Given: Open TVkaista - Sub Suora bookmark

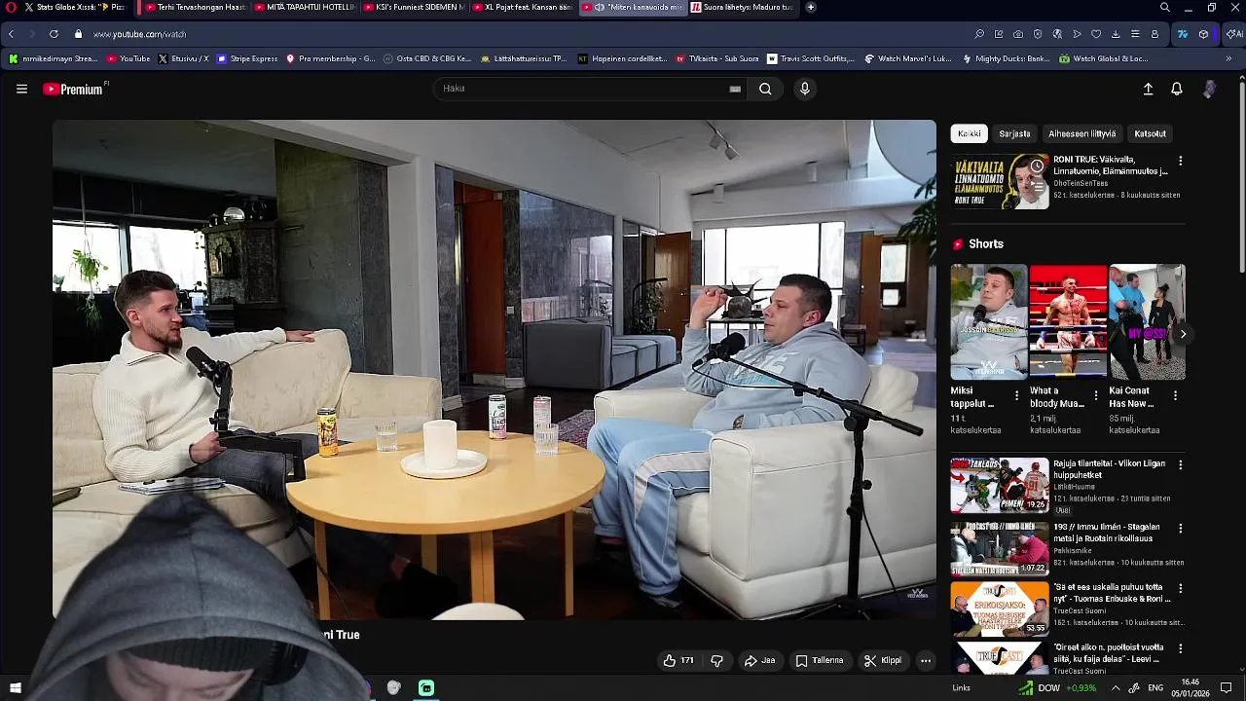Looking at the screenshot, I should tap(717, 58).
